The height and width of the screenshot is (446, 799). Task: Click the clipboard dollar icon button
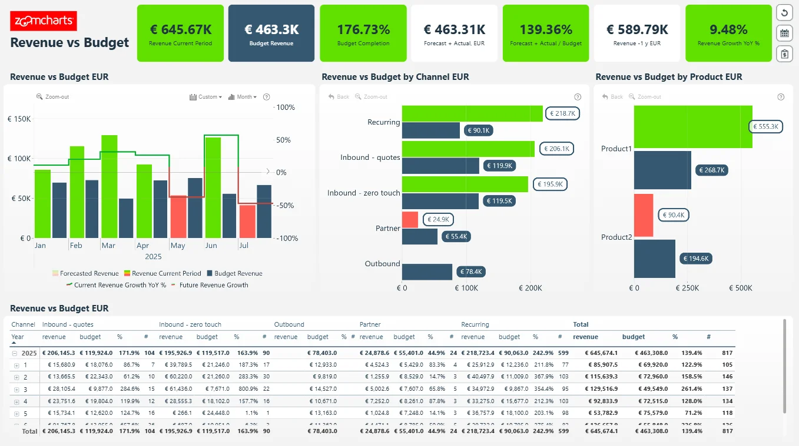click(784, 54)
